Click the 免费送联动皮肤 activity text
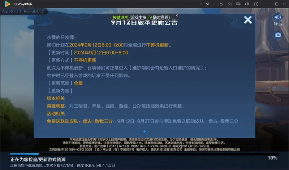Viewport: 289px width, 170px height. [x=62, y=121]
